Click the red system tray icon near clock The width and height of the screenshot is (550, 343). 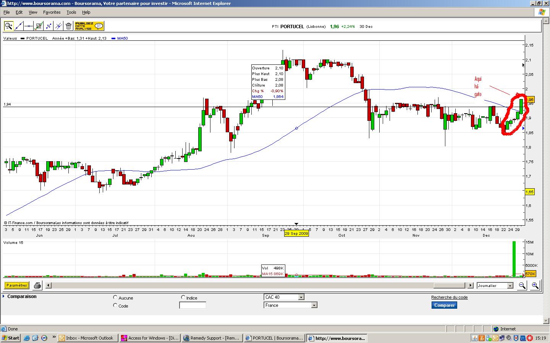point(530,338)
